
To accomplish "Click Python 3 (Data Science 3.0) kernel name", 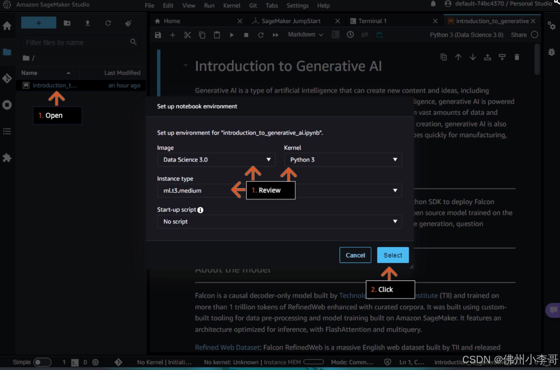I will coord(466,35).
